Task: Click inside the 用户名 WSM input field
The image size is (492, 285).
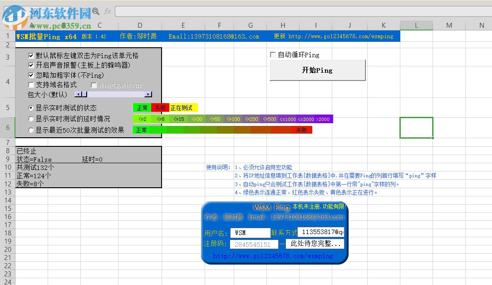Action: click(250, 232)
